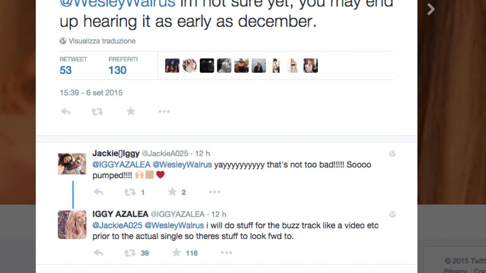Reply to Jackie's tweet
Image resolution: width=486 pixels, height=273 pixels.
[98, 192]
